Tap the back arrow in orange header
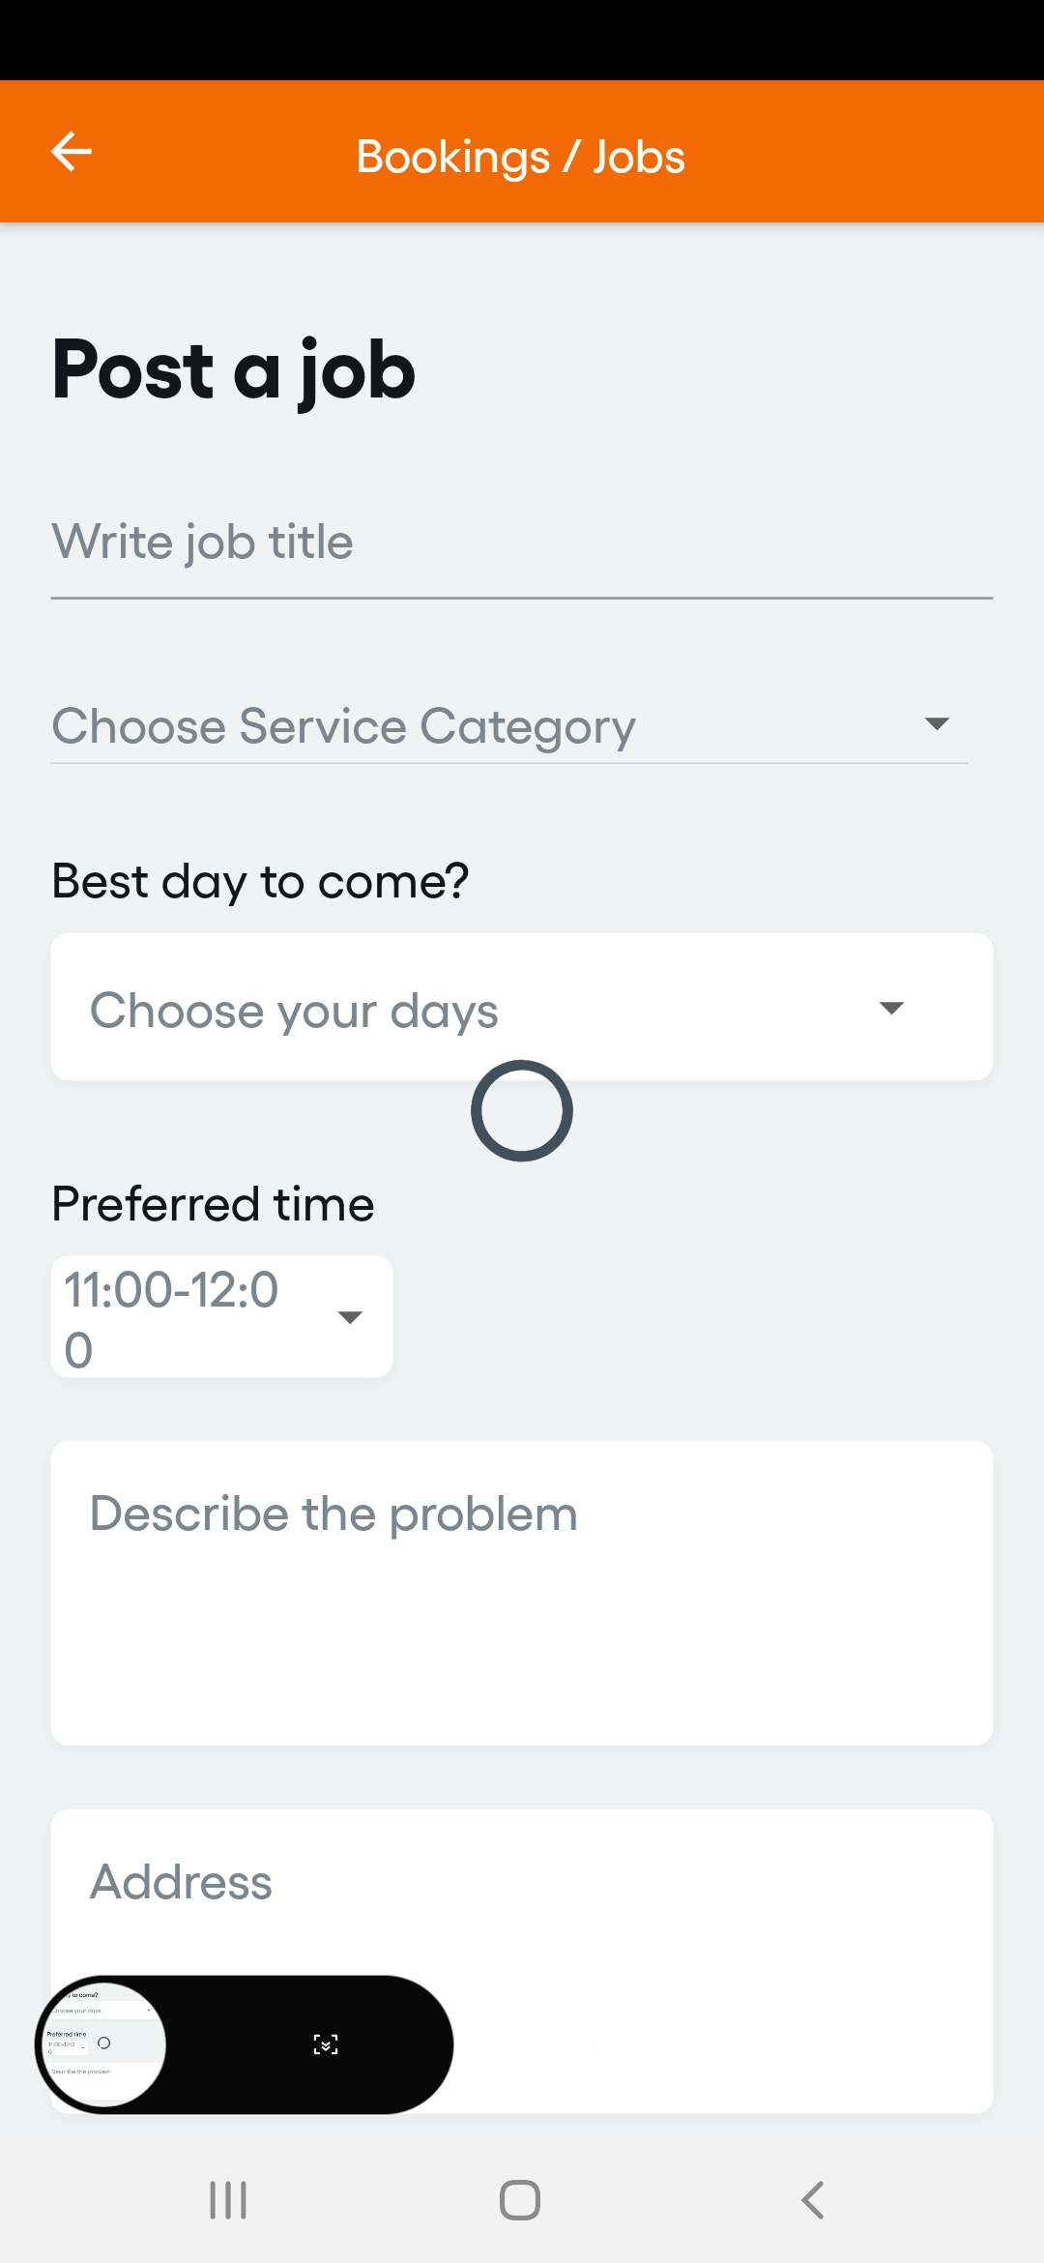The image size is (1044, 2263). pos(72,152)
